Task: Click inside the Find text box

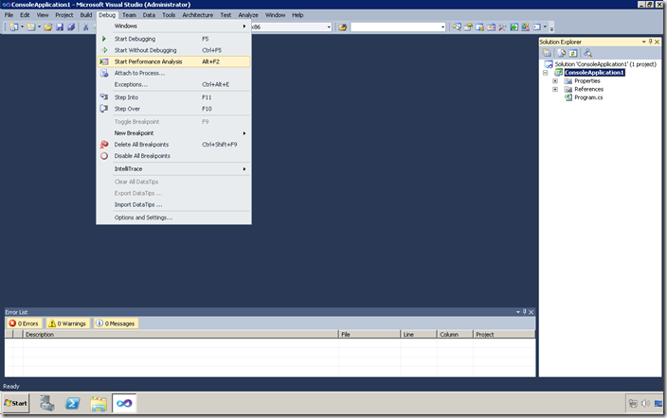Action: pos(395,27)
